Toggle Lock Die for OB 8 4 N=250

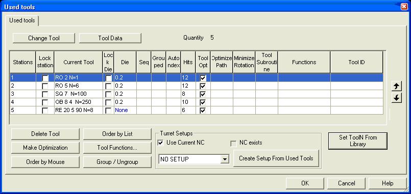tap(108, 102)
